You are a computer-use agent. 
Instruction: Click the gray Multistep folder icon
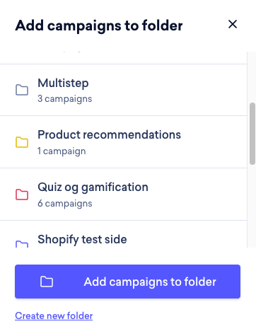(x=22, y=90)
